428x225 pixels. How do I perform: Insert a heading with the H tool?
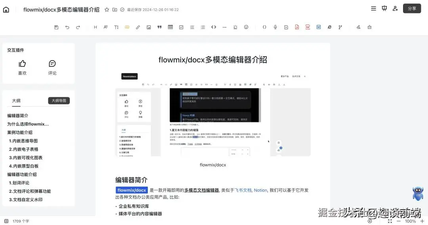click(x=95, y=27)
